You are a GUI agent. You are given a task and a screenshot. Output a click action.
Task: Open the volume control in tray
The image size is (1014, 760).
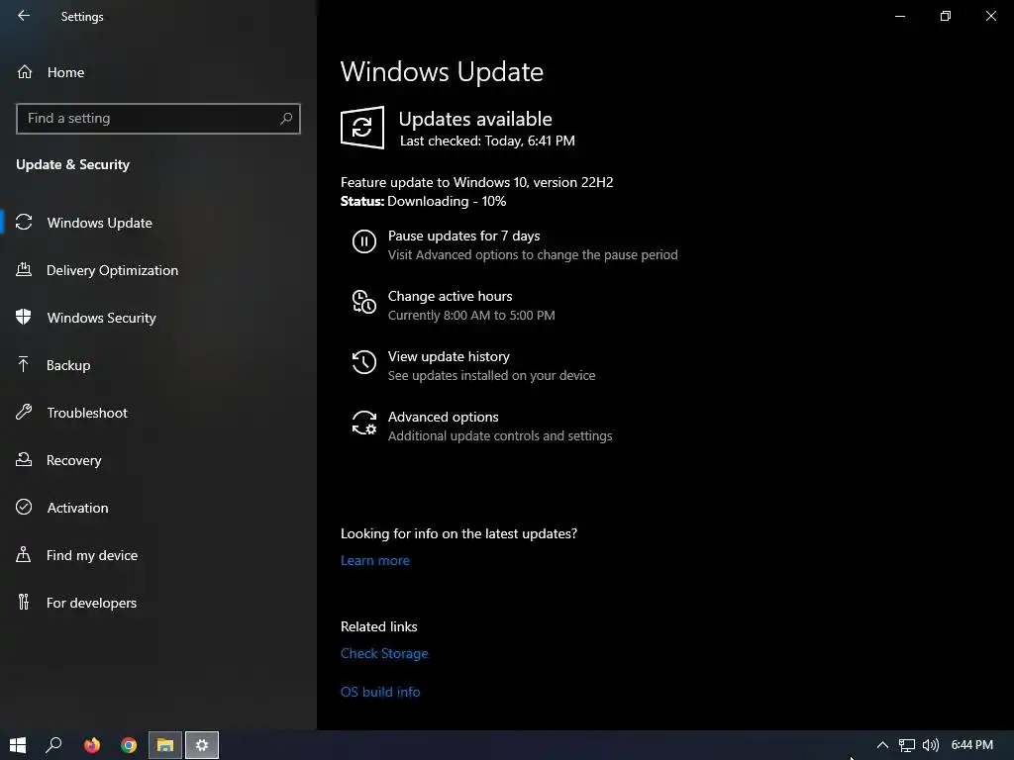coord(930,745)
